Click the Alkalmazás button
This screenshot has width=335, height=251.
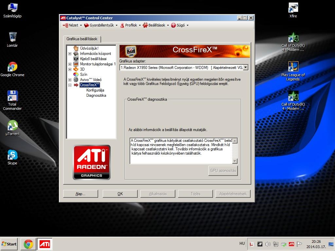(158, 194)
